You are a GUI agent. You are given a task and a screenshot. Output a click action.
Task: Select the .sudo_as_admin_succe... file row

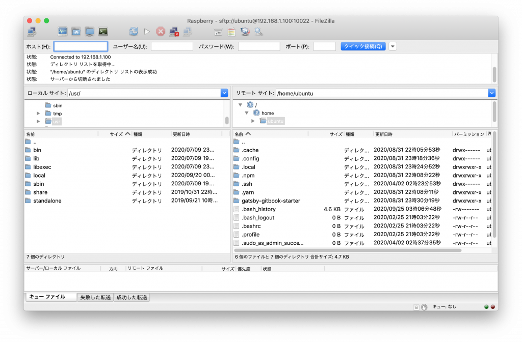(362, 243)
